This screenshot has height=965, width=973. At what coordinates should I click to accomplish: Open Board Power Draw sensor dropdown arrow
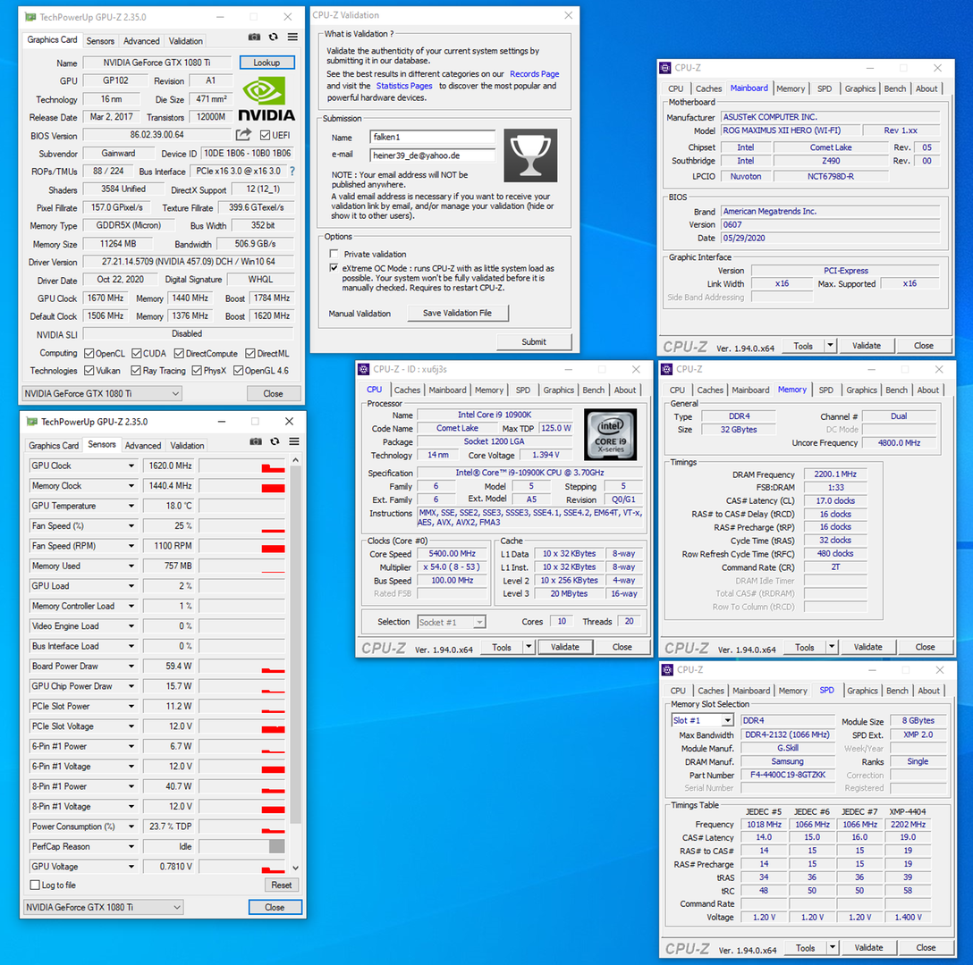(131, 666)
